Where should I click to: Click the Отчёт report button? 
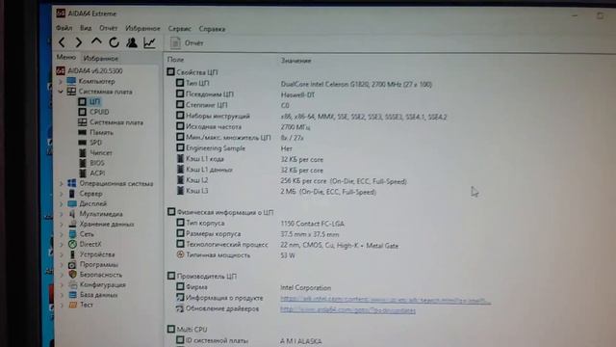pos(187,42)
